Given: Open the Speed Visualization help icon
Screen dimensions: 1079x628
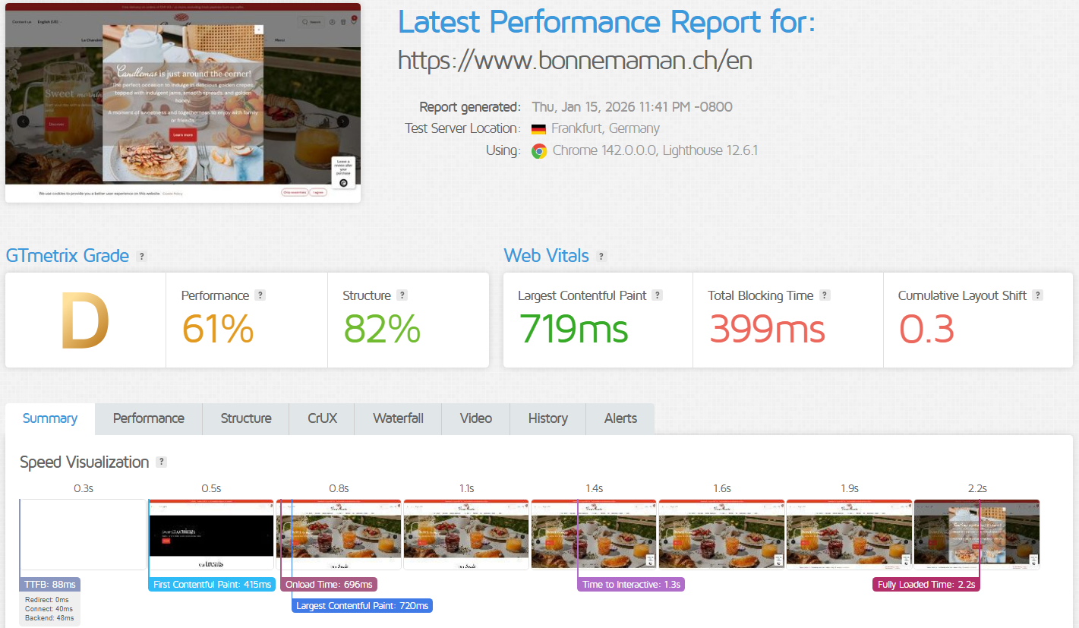Looking at the screenshot, I should 161,462.
